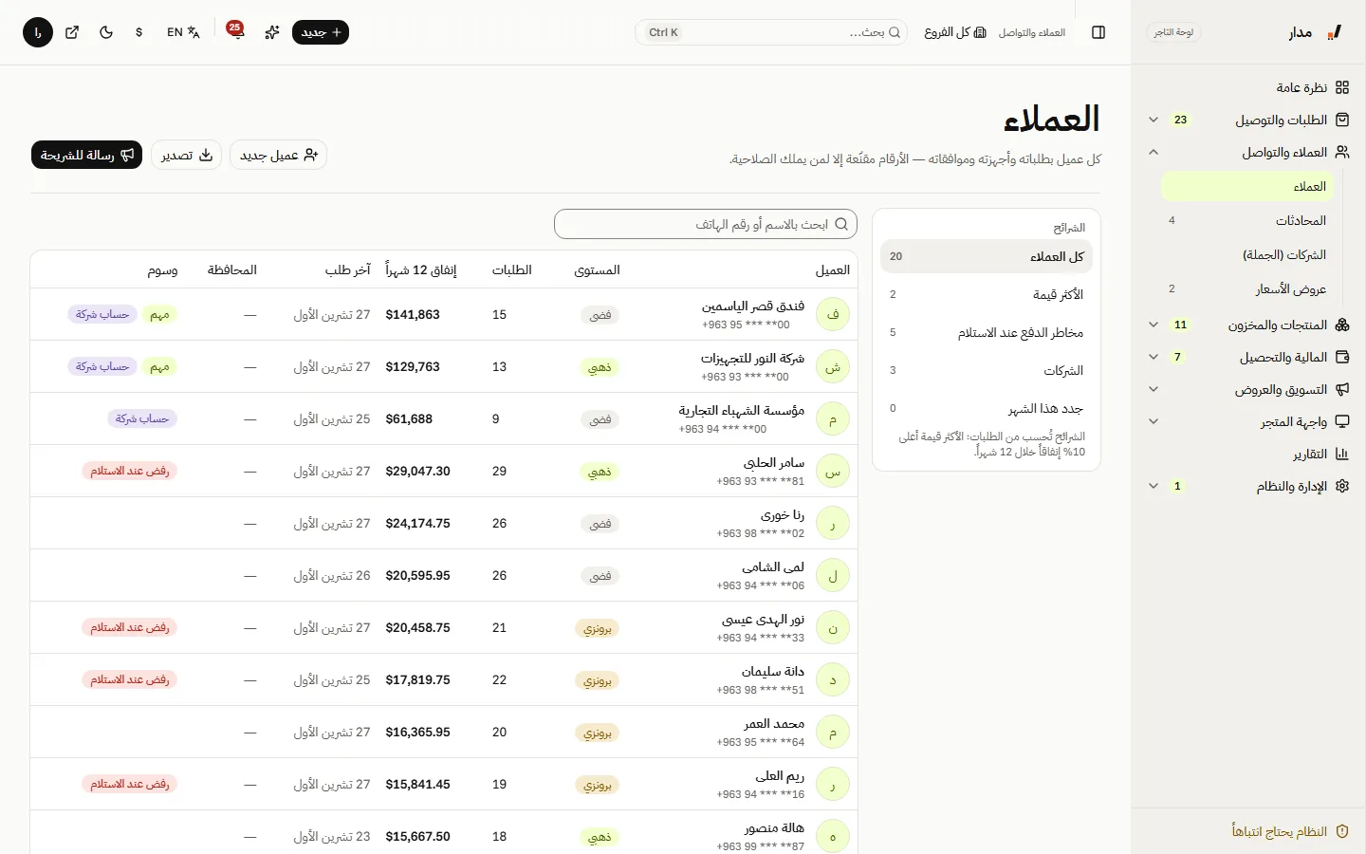Viewport: 1366px width, 854px height.
Task: Click customer name سامر الحلبي
Action: pos(774,462)
